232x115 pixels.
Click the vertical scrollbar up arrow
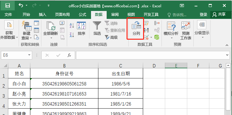[x=228, y=65]
